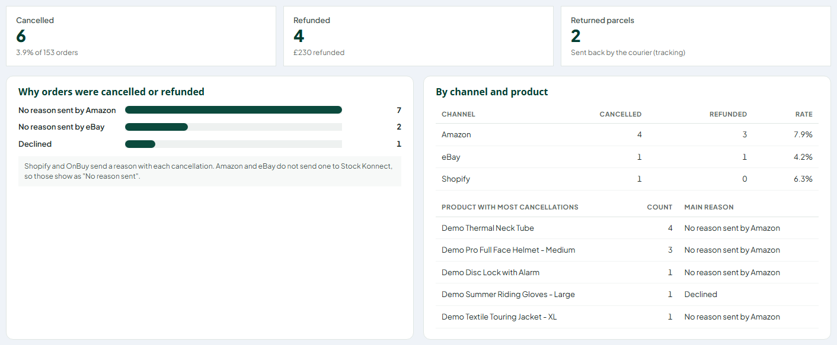
Task: Click the count 7 beside the Amazon bar
Action: point(399,110)
